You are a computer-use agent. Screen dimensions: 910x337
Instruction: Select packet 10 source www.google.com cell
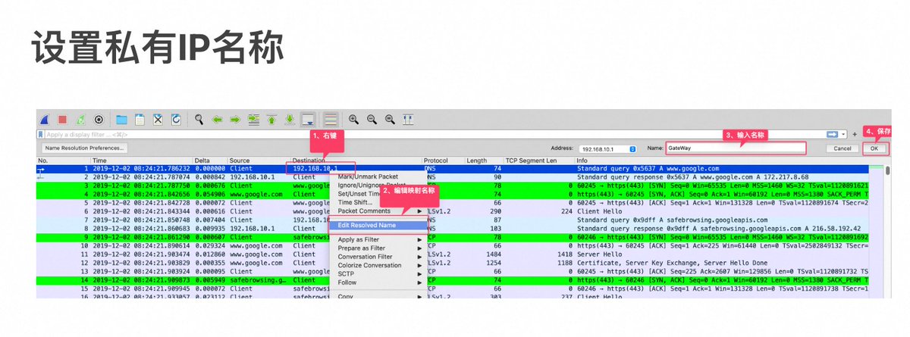pyautogui.click(x=258, y=246)
